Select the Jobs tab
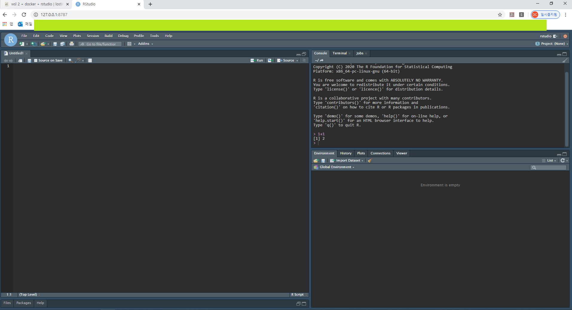The width and height of the screenshot is (572, 310). (360, 53)
